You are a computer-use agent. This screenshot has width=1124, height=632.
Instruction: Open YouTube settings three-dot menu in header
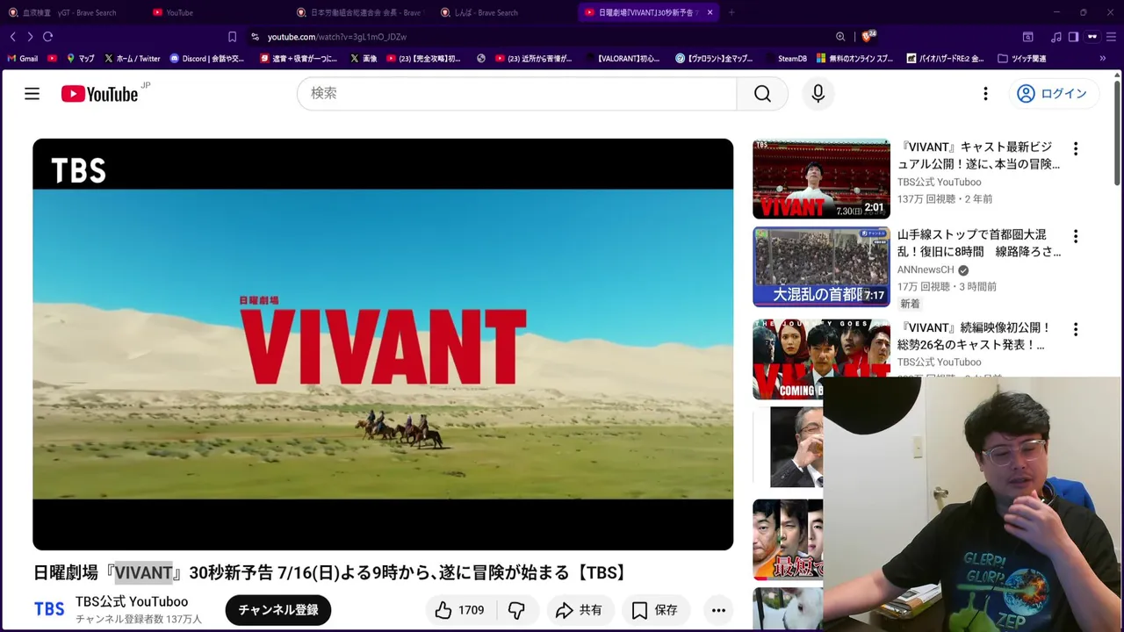coord(985,94)
